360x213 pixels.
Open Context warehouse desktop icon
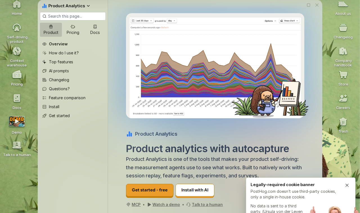[x=17, y=56]
